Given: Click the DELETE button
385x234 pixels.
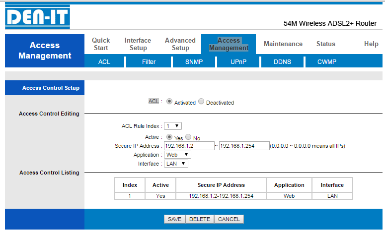Looking at the screenshot, I should click(200, 219).
